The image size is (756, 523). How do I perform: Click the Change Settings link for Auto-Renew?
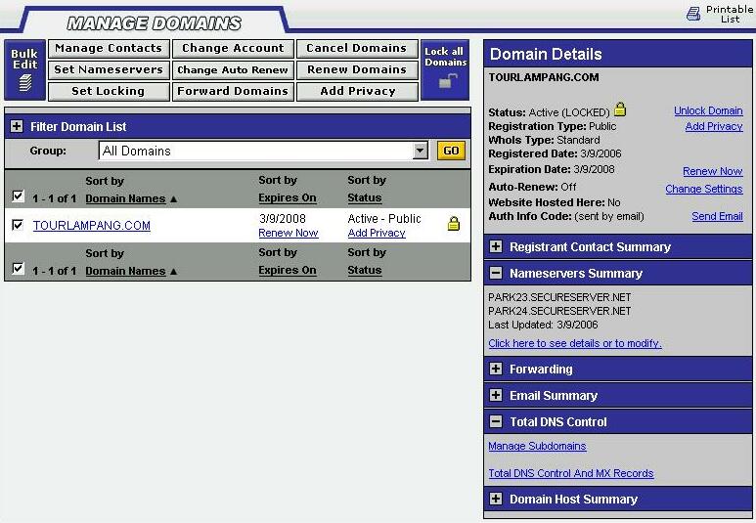click(704, 189)
